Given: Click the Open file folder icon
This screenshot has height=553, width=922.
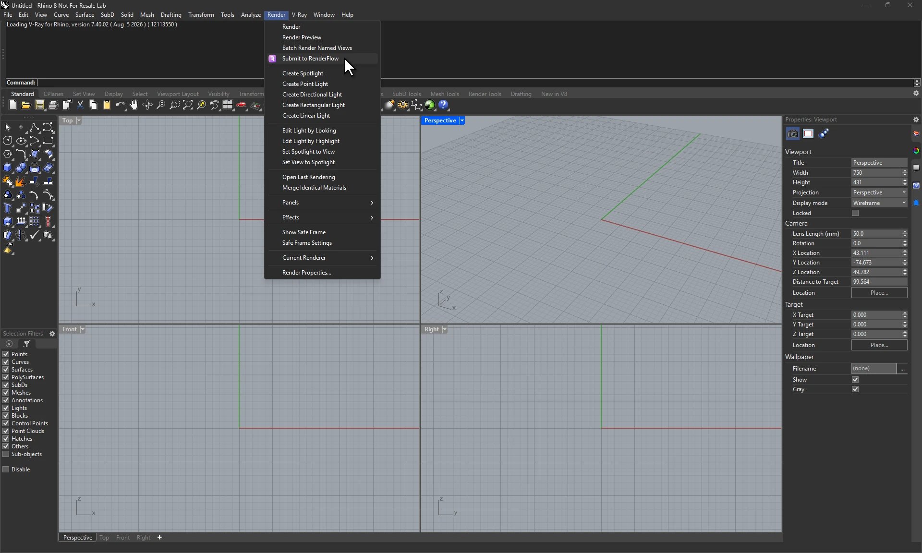Looking at the screenshot, I should coord(26,105).
